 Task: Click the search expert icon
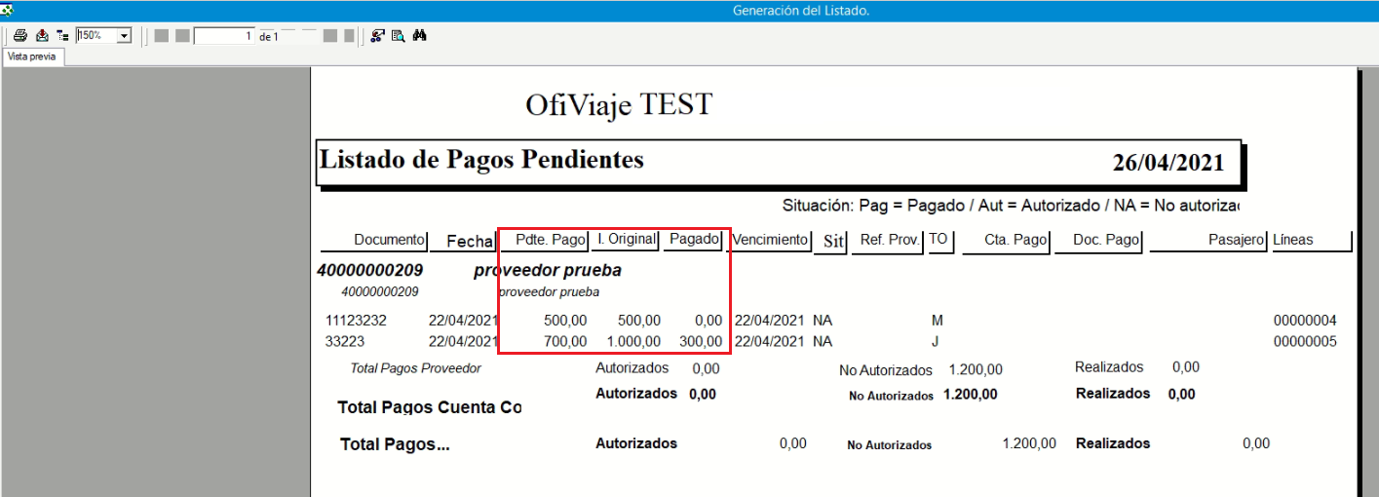(377, 35)
